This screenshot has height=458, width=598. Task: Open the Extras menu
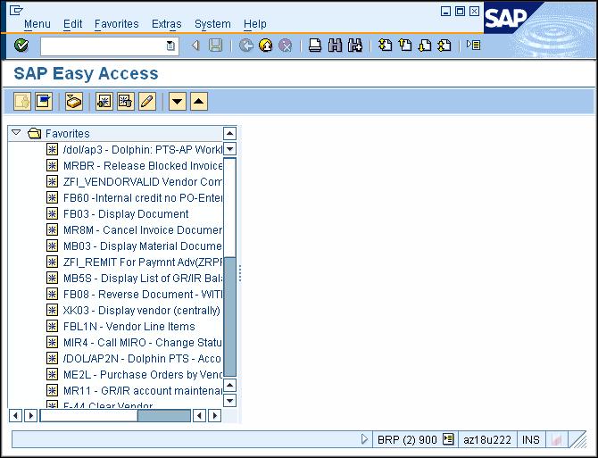point(166,24)
